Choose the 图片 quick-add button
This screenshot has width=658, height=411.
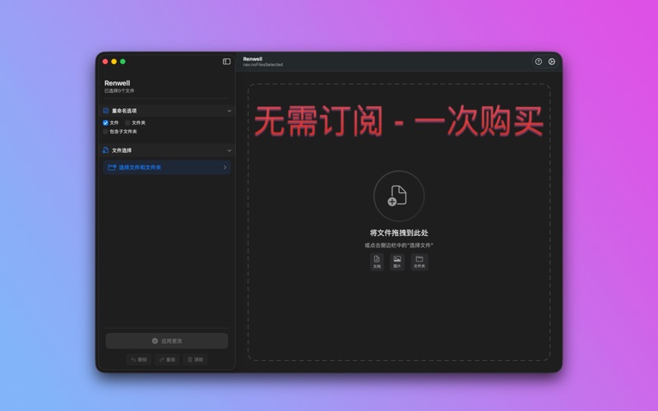(x=397, y=262)
